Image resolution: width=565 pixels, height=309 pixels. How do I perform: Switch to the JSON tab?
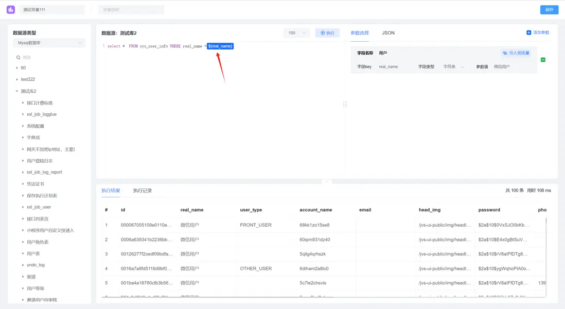(x=388, y=33)
